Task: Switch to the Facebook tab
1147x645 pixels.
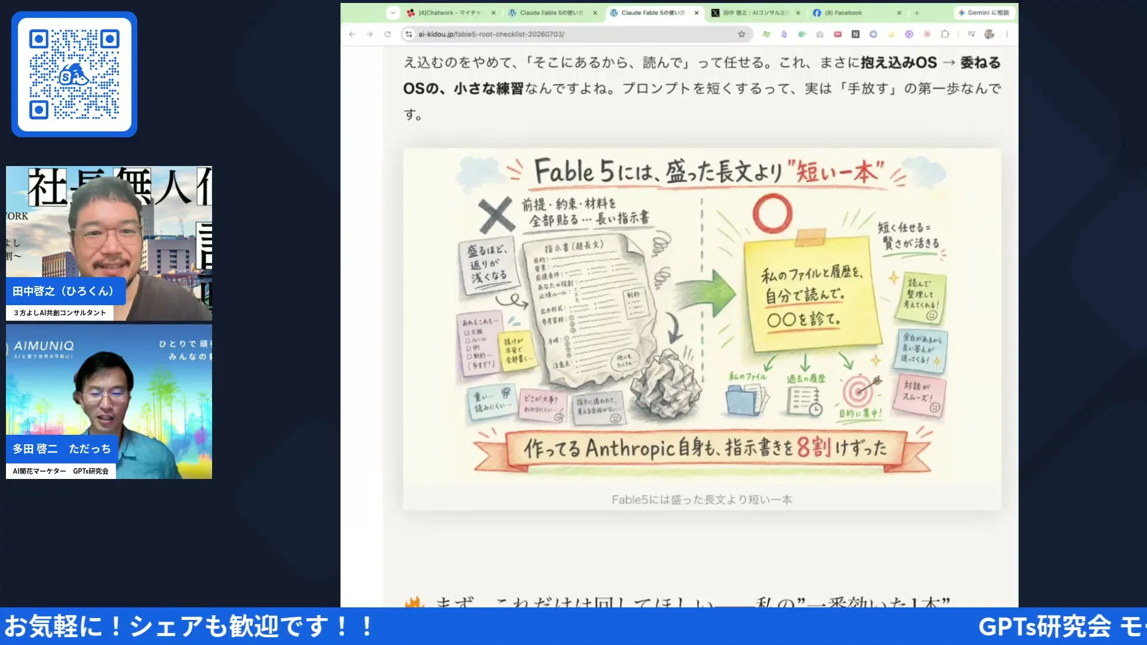Action: (x=857, y=13)
